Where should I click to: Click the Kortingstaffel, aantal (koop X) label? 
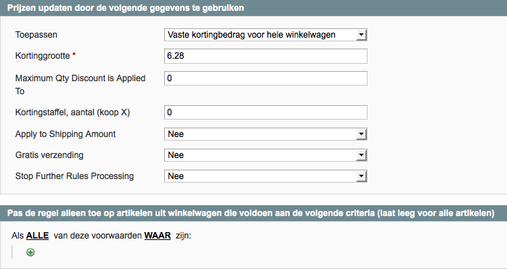coord(73,112)
